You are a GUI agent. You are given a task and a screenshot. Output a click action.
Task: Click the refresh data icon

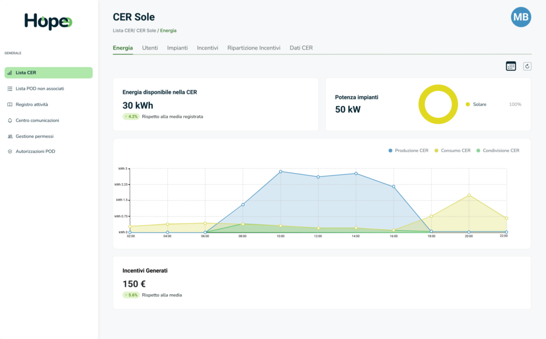(527, 66)
